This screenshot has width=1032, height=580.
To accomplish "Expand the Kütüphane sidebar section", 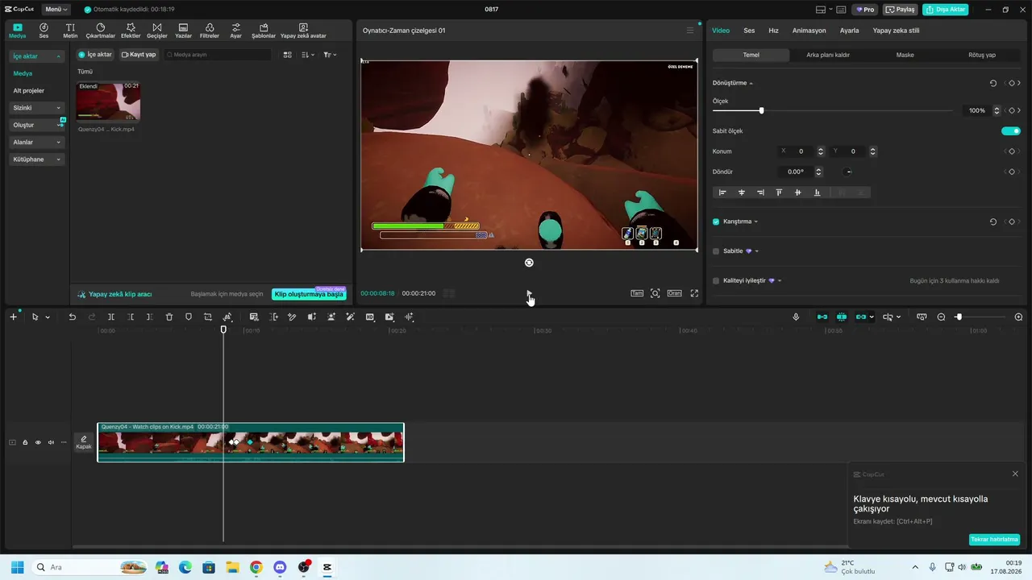I will pos(36,159).
